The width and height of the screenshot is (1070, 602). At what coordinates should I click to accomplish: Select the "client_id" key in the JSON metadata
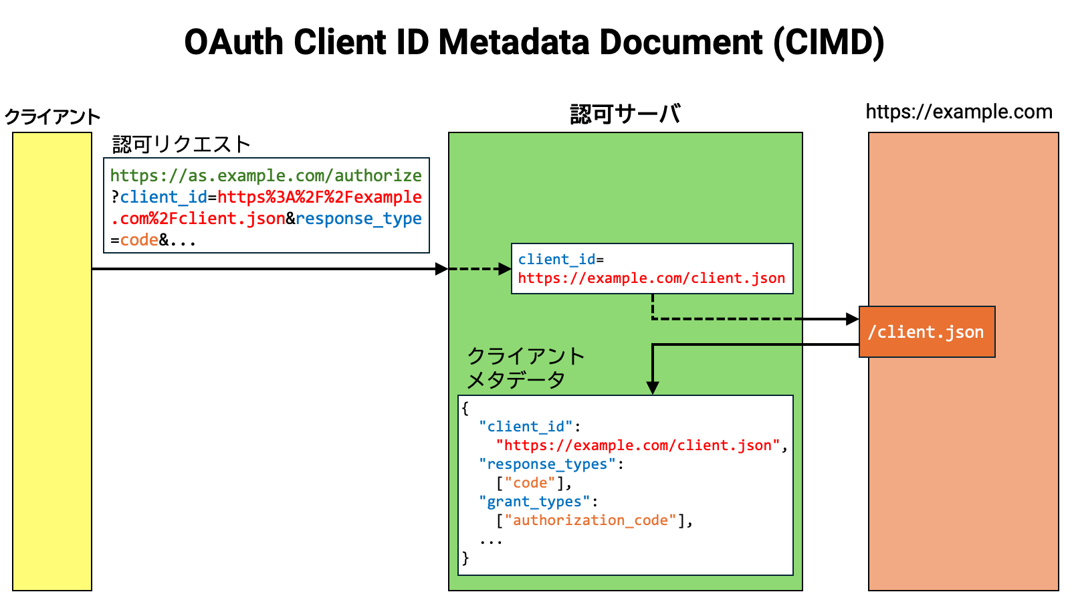(526, 427)
